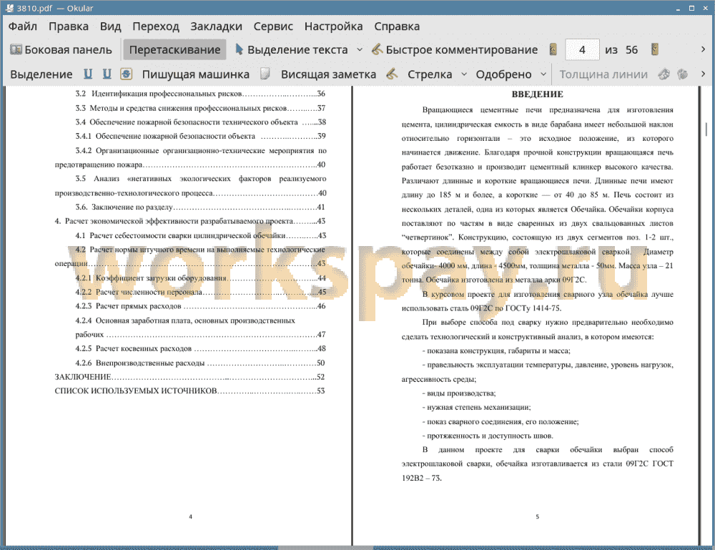Expand the annotation toolbar overflow chevron
This screenshot has width=715, height=550.
[703, 74]
